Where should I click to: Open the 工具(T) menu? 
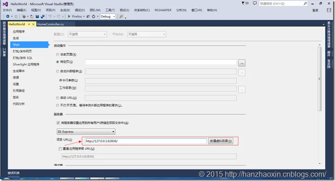pos(110,10)
